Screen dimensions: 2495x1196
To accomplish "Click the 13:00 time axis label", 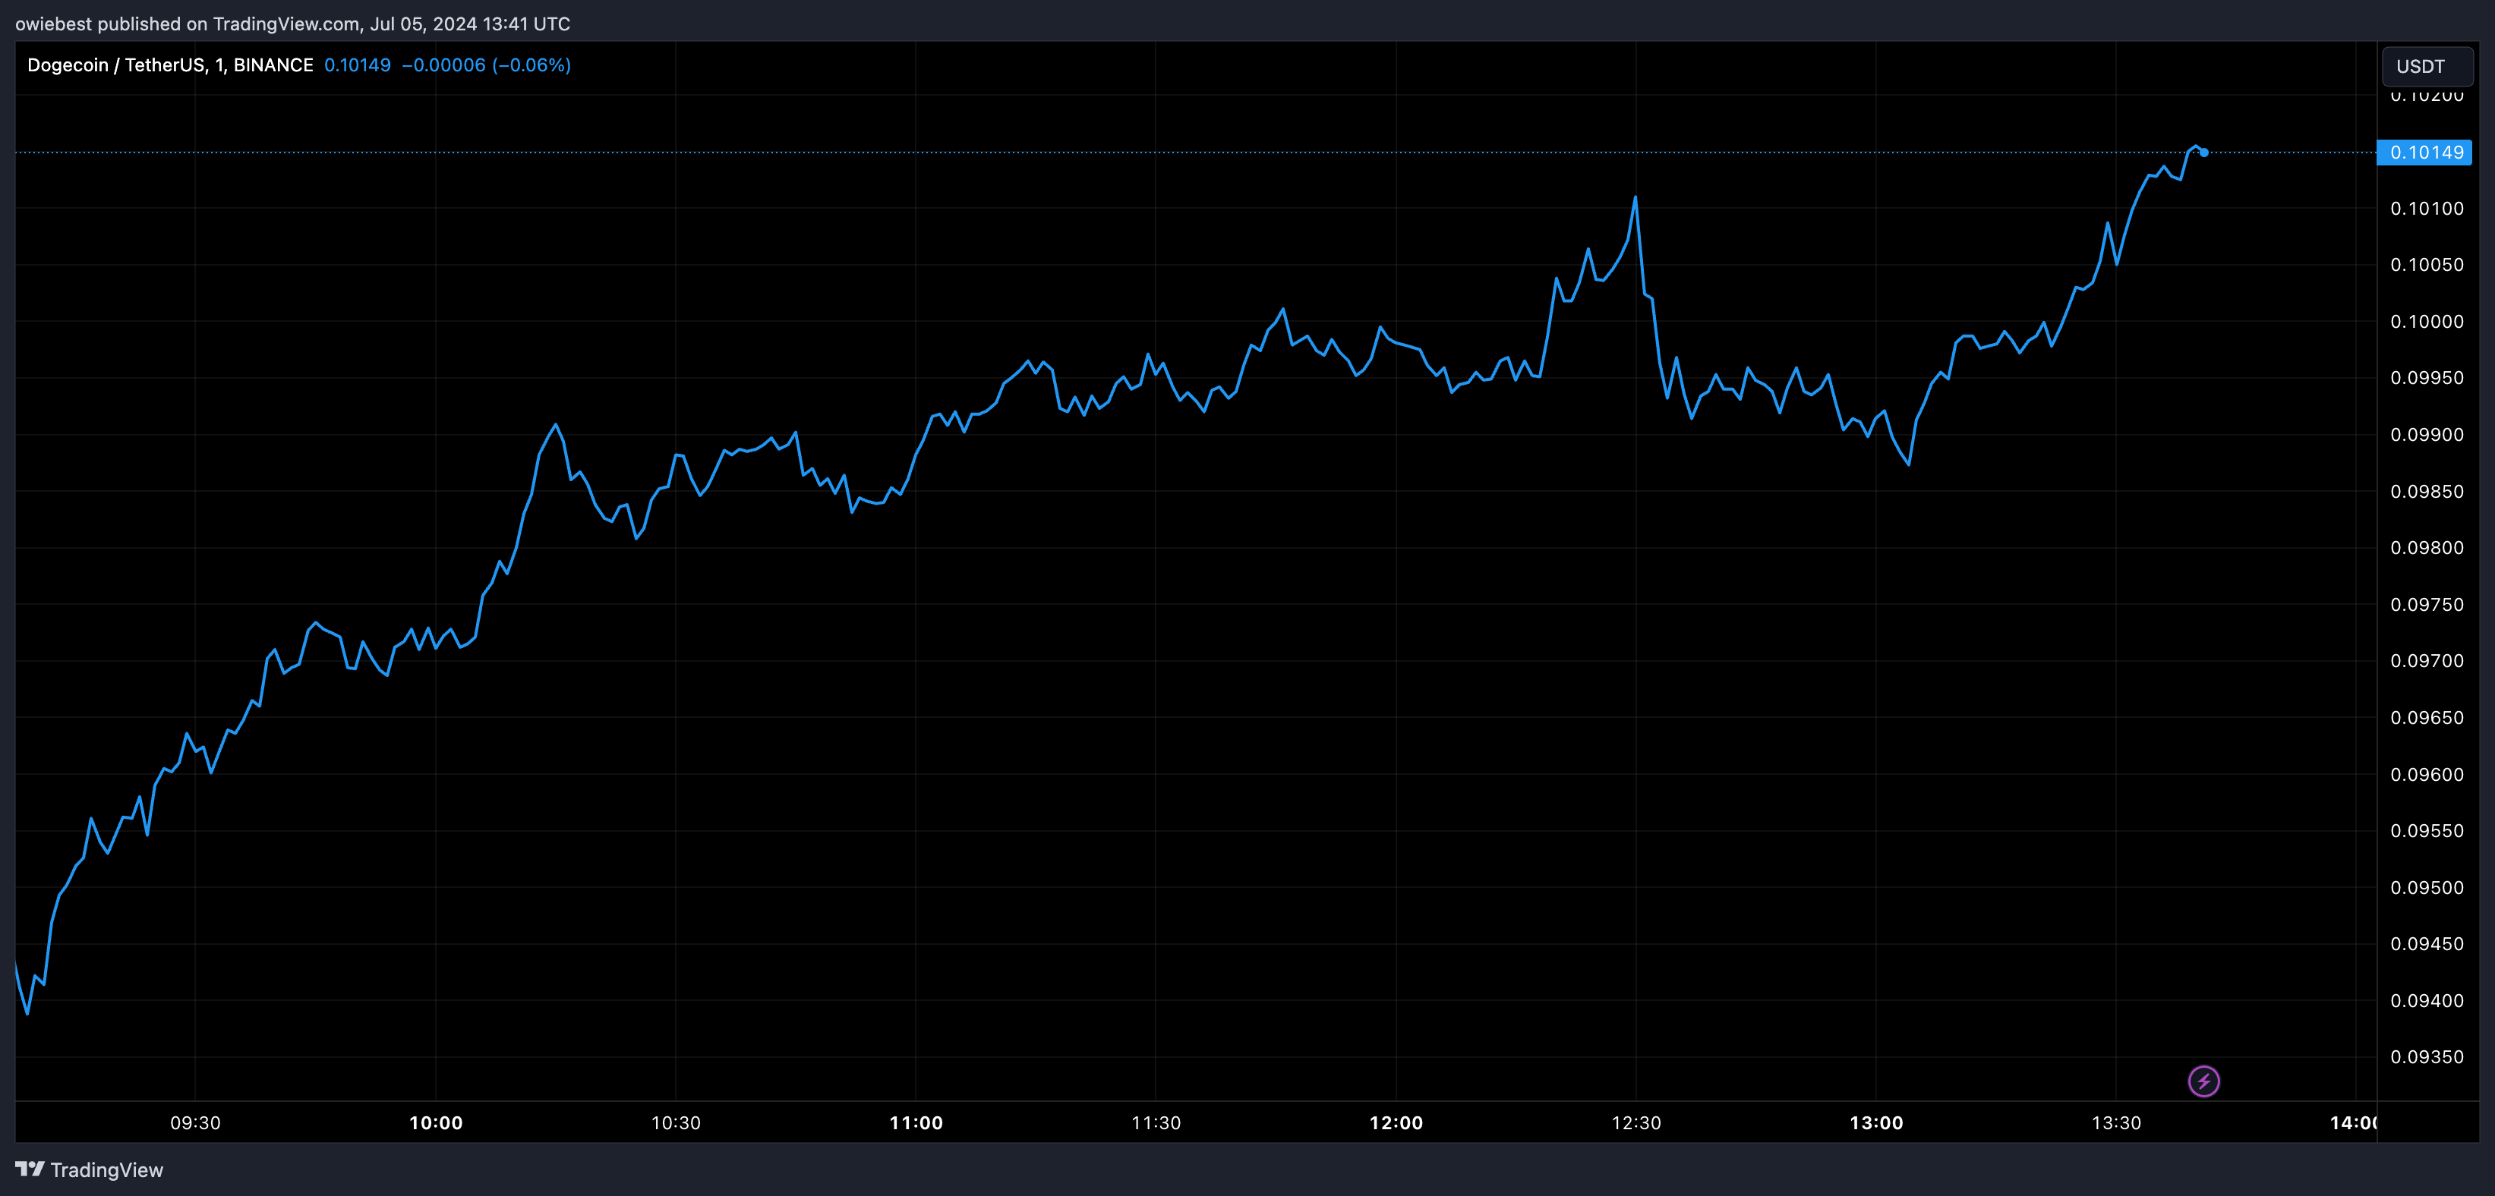I will click(x=1876, y=1123).
